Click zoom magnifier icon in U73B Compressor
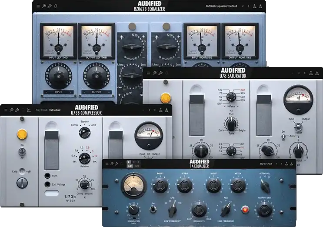This screenshot has height=227, width=323. (12, 110)
